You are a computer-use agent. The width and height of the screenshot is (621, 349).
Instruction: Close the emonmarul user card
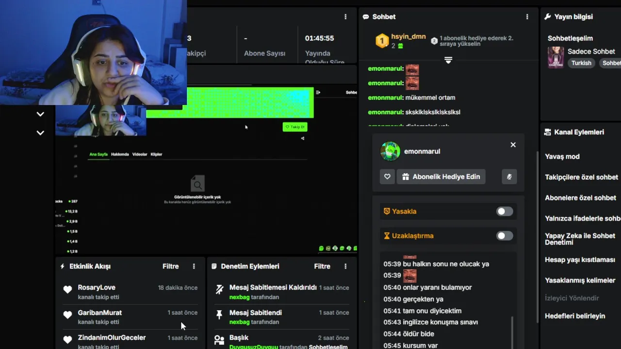click(x=513, y=145)
